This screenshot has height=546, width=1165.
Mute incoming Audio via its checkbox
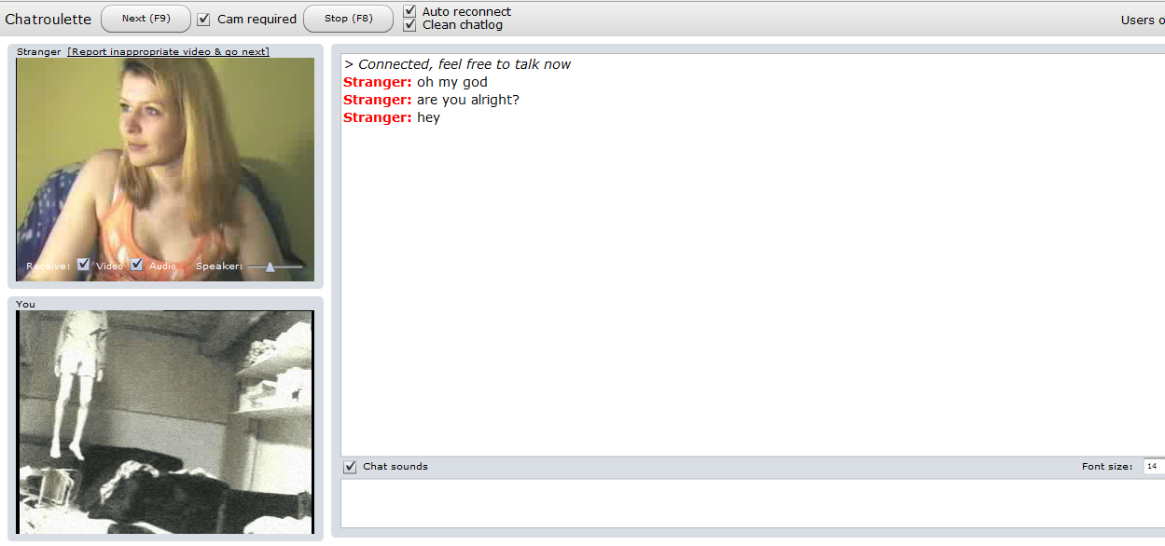click(137, 265)
